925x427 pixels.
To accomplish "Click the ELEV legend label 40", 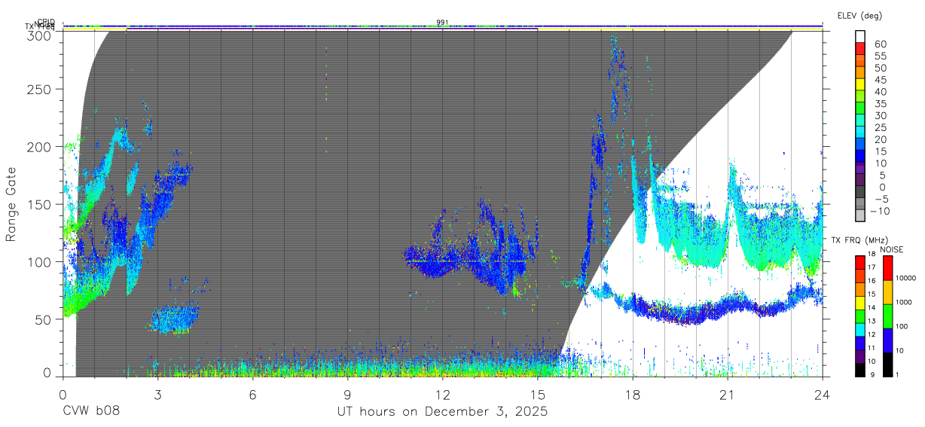I will pos(880,91).
